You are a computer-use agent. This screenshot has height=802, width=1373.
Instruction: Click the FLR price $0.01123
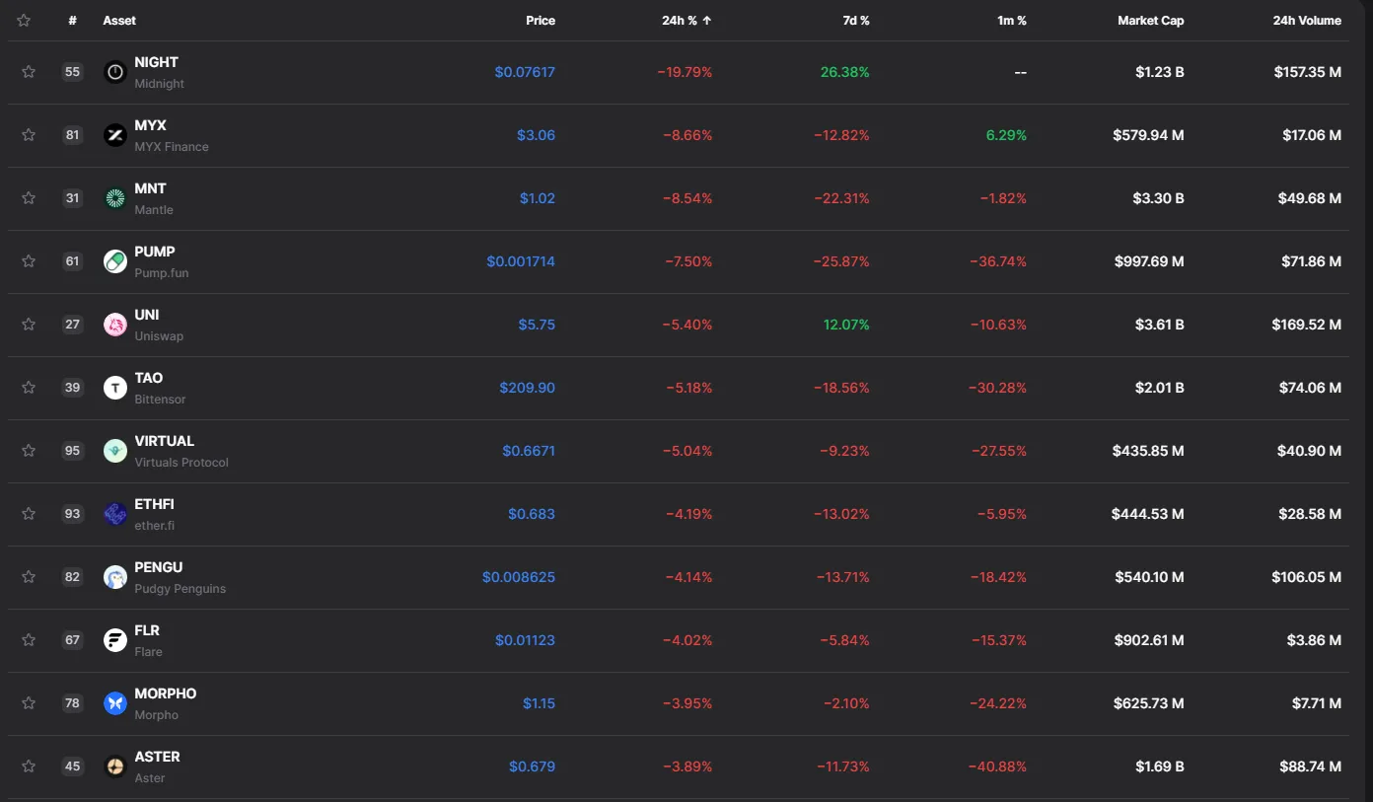[525, 640]
